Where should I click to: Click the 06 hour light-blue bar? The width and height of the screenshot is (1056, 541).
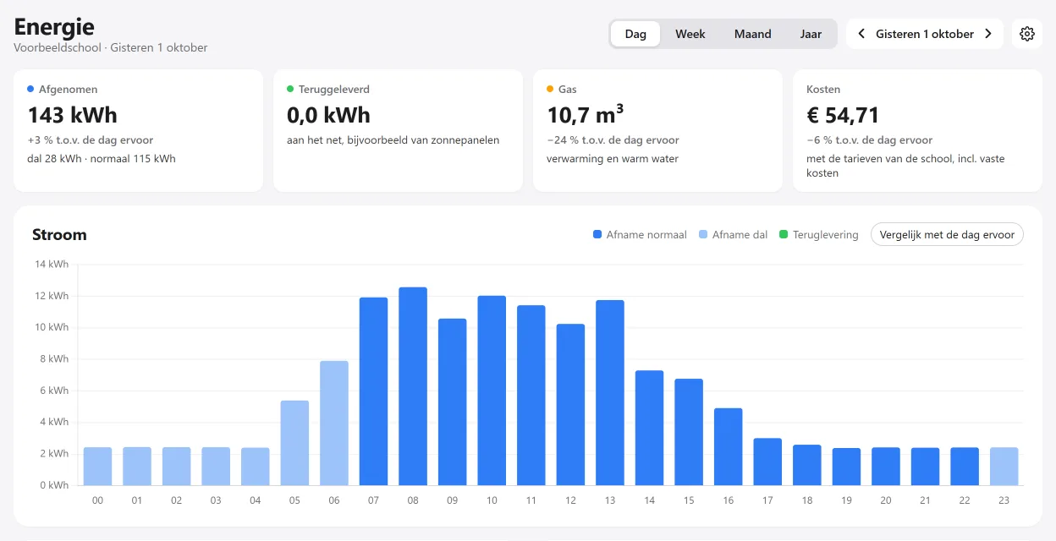334,424
